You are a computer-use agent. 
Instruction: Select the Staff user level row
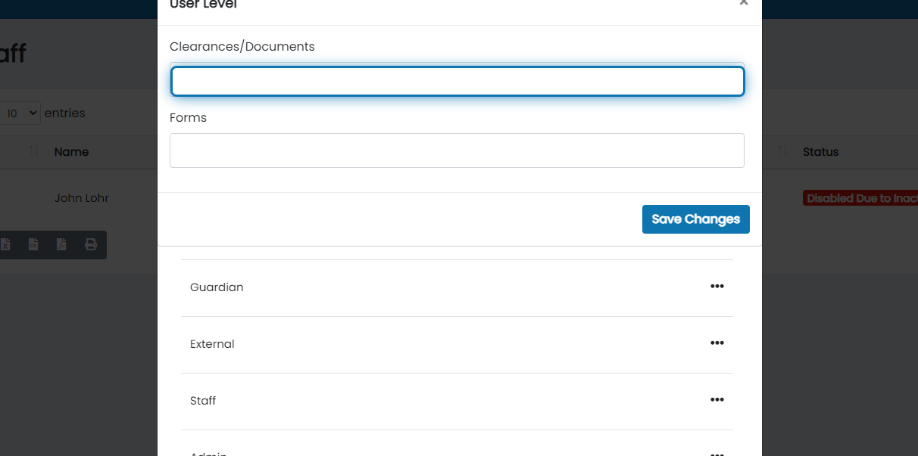(x=203, y=401)
